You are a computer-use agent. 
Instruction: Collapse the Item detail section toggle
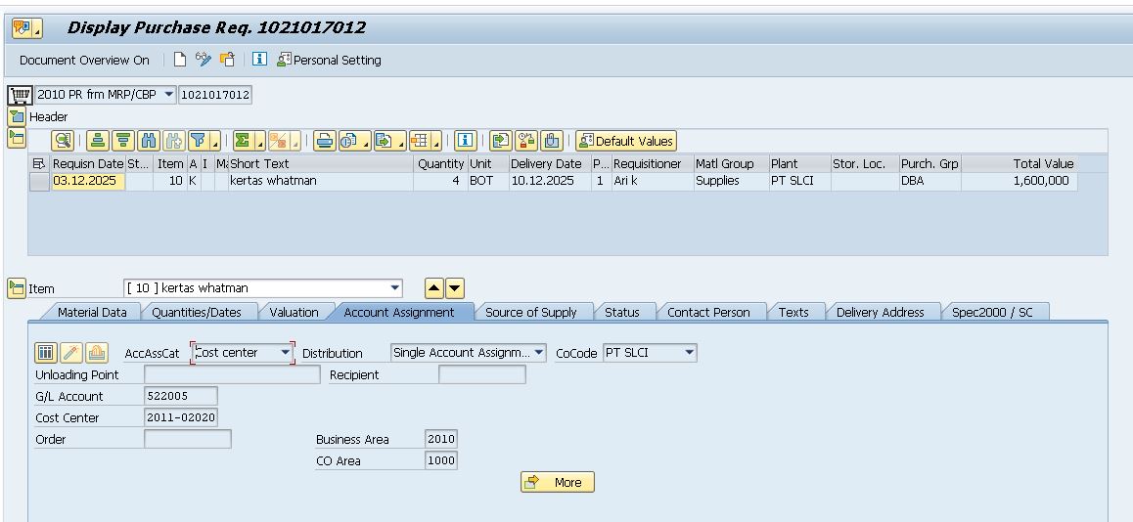(17, 288)
